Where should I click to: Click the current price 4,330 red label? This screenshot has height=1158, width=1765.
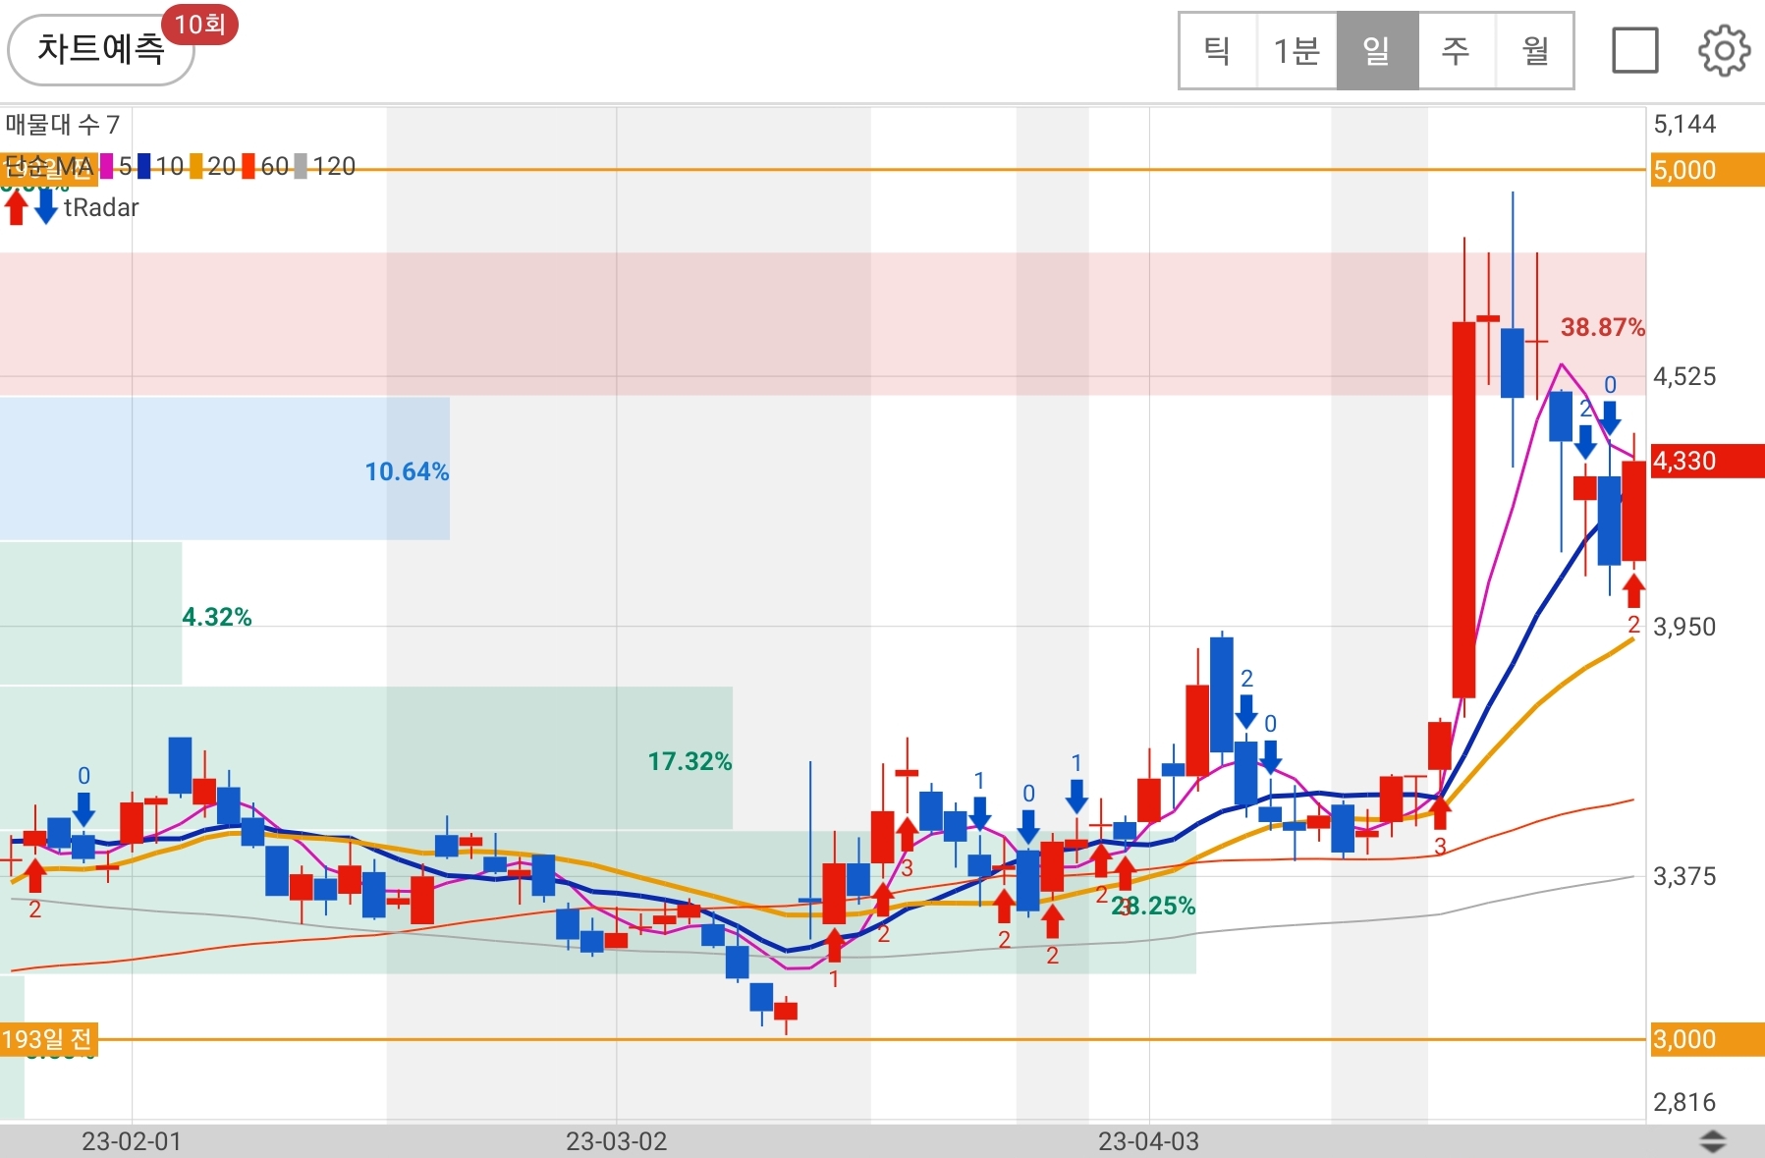(x=1707, y=461)
